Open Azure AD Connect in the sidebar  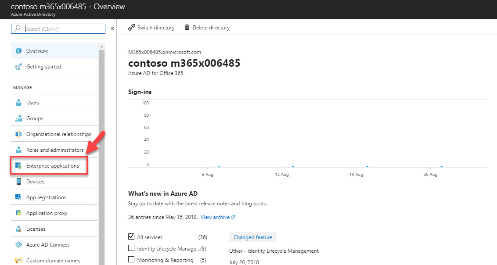(x=54, y=245)
